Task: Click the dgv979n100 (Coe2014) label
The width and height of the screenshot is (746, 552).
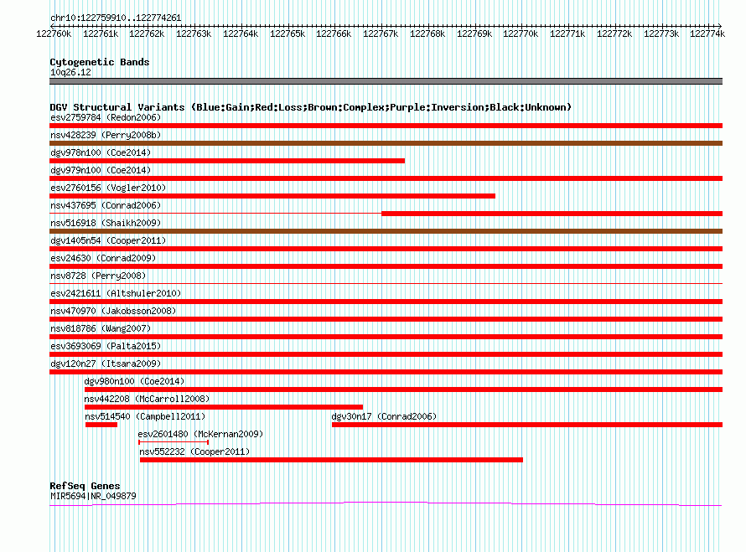Action: pos(101,170)
